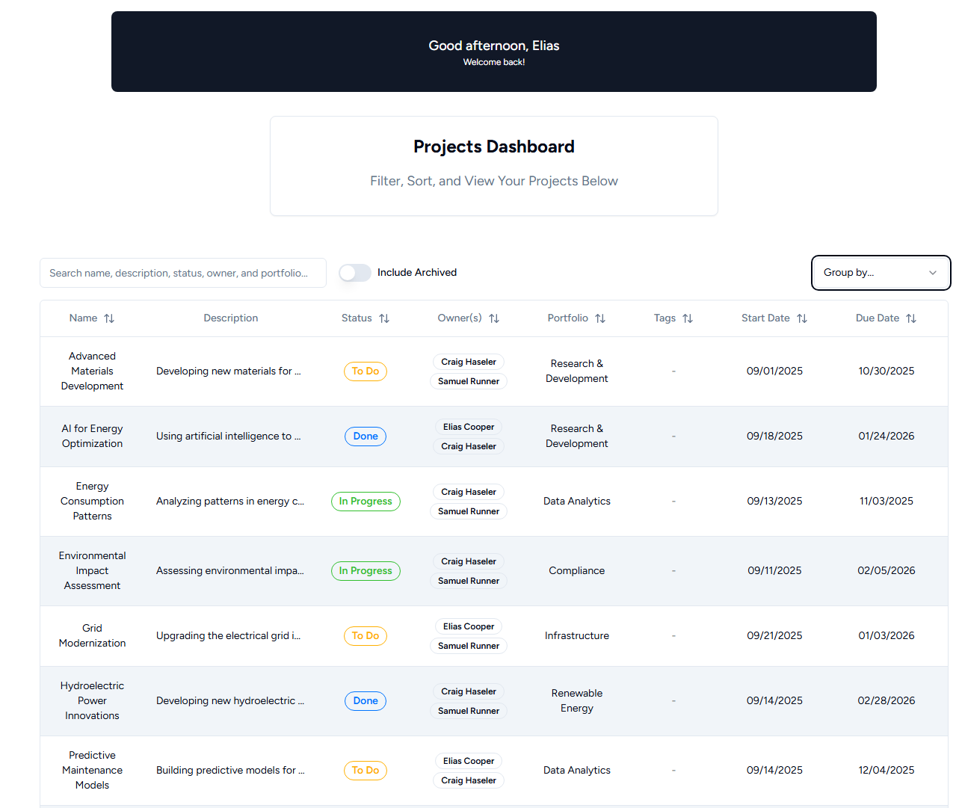Click In Progress badge for Energy Consumption Patterns

(366, 502)
